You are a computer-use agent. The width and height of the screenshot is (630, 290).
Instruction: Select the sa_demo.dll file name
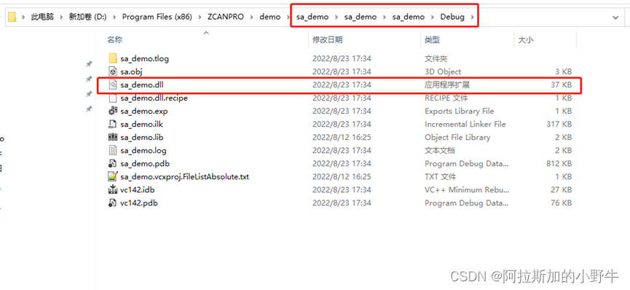[x=142, y=85]
